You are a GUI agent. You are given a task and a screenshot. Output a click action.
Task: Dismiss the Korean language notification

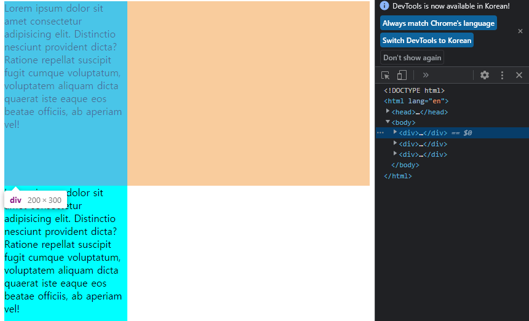tap(520, 31)
